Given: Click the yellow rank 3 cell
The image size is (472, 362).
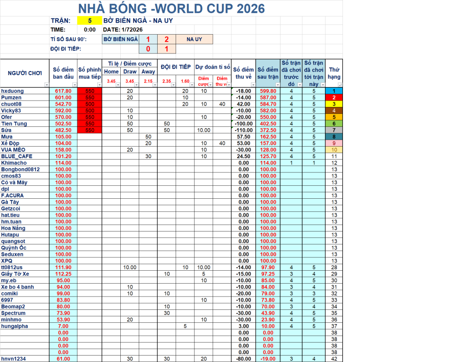Looking at the screenshot, I should (334, 104).
